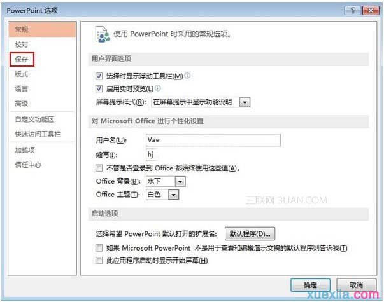Image resolution: width=384 pixels, height=302 pixels.
Task: Click the 用户名 text field
Action: (213, 140)
